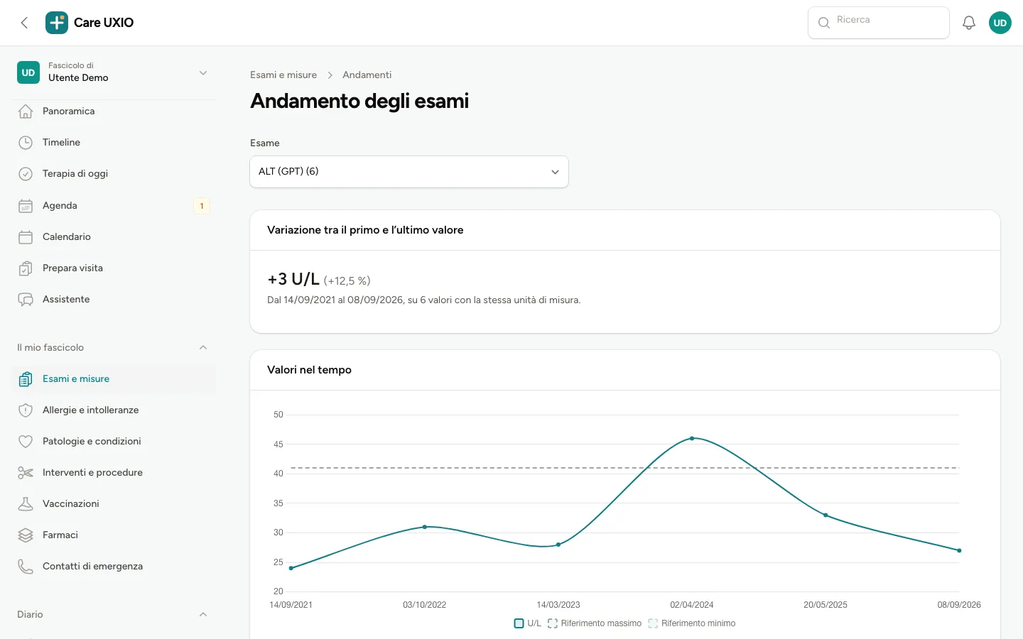Click the chart data point at 14/03/2023
This screenshot has width=1023, height=639.
coord(558,545)
